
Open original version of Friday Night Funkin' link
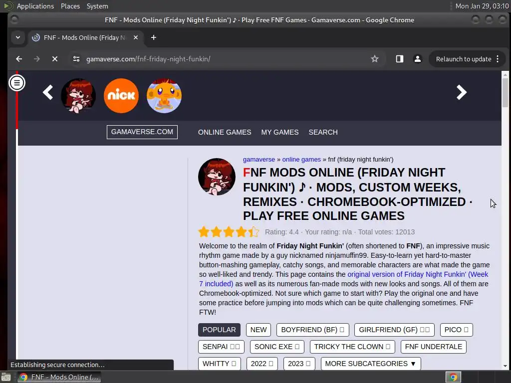pos(418,274)
